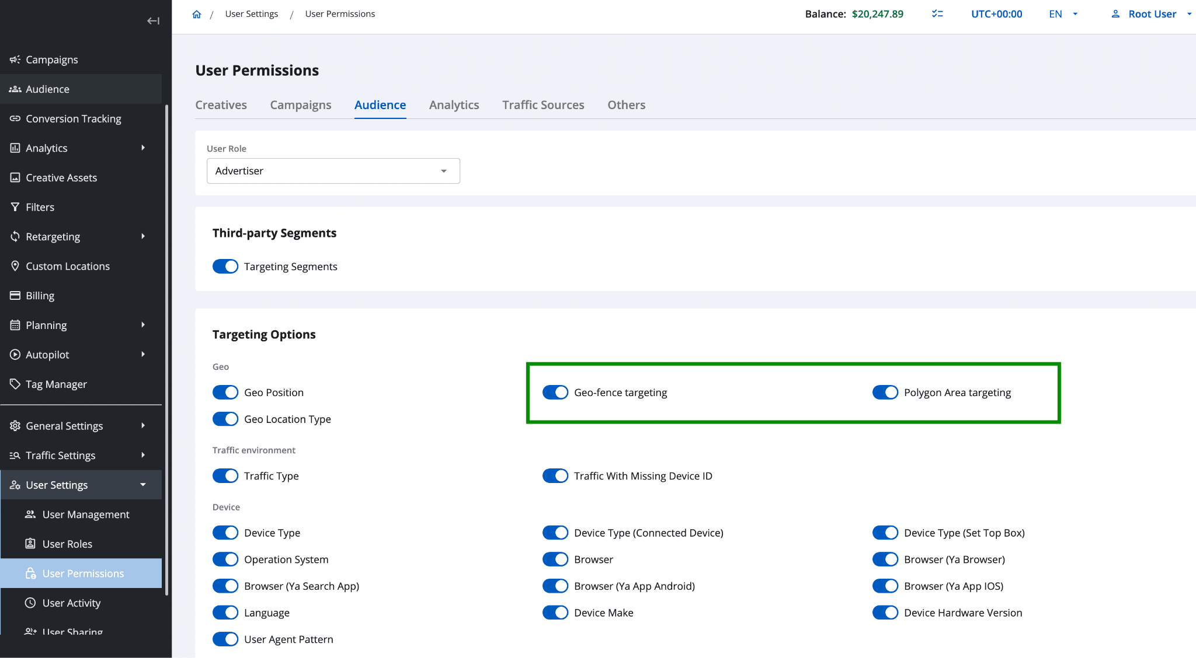Disable the Device Hardware Version toggle
1196x658 pixels.
coord(885,613)
